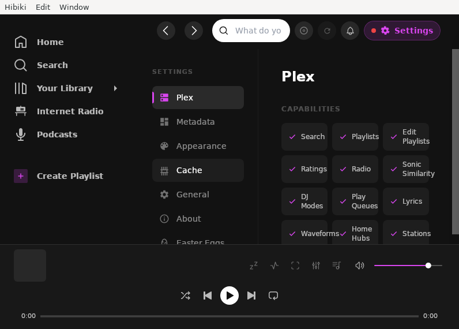Open Search in the left sidebar
Image resolution: width=459 pixels, height=329 pixels.
tap(41, 65)
